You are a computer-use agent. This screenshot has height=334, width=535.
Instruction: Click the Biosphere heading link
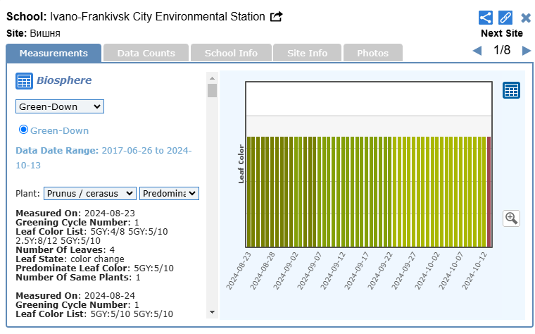pos(64,80)
